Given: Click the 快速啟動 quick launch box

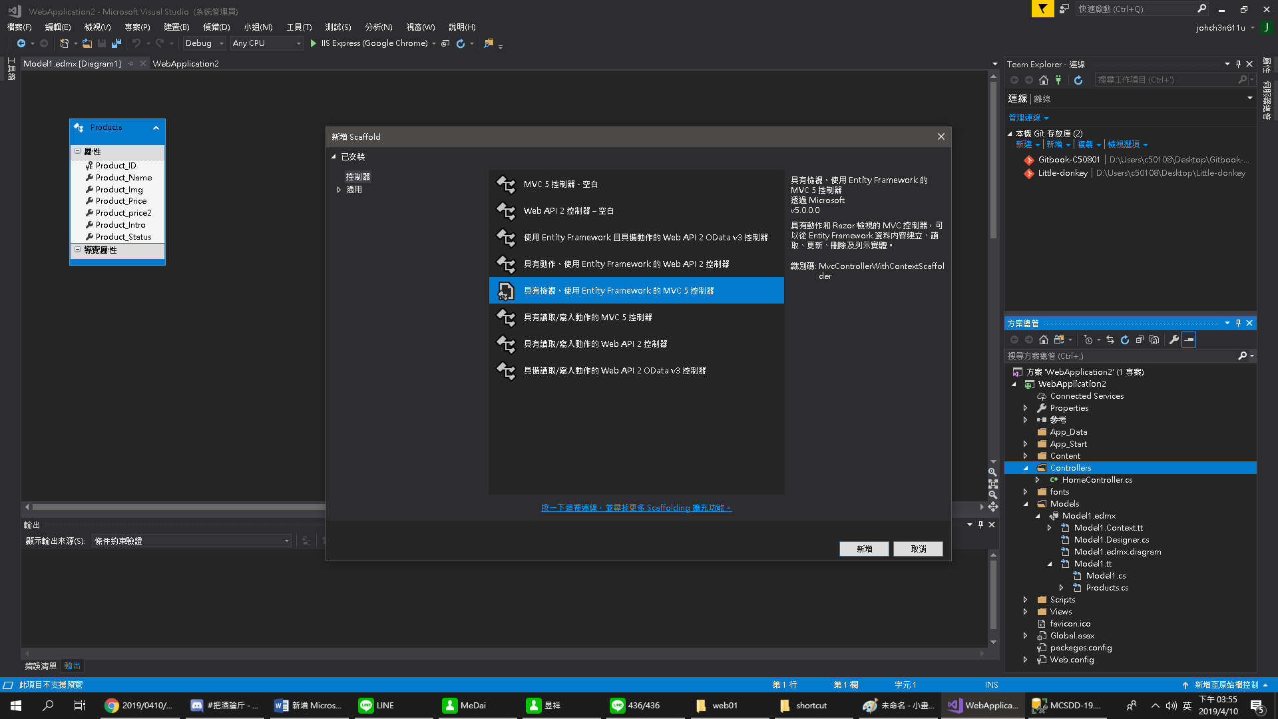Looking at the screenshot, I should click(1136, 9).
